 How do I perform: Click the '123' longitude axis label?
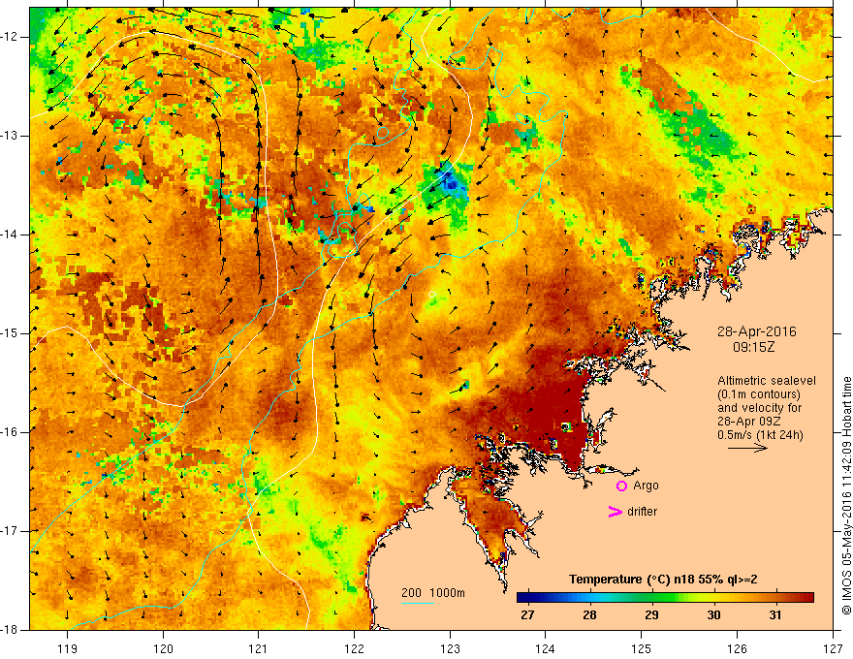pos(450,648)
